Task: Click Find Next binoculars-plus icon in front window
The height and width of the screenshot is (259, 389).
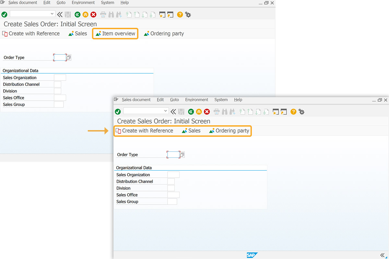Action: tap(232, 112)
